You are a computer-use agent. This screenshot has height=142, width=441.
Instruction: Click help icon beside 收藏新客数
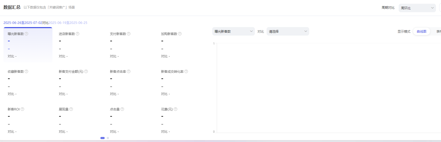coord(26,71)
